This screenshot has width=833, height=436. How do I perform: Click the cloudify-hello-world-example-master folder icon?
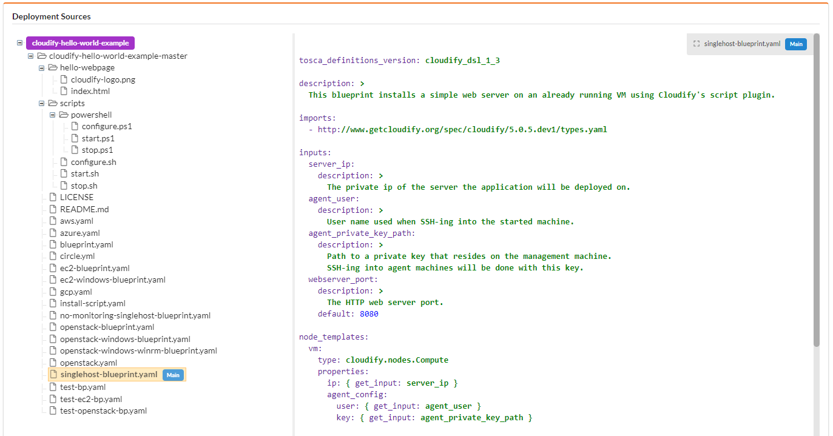point(42,56)
